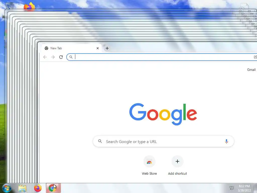Screen dimensions: 257x193
Task: Launch Firefox from the taskbar
Action: pos(38,188)
